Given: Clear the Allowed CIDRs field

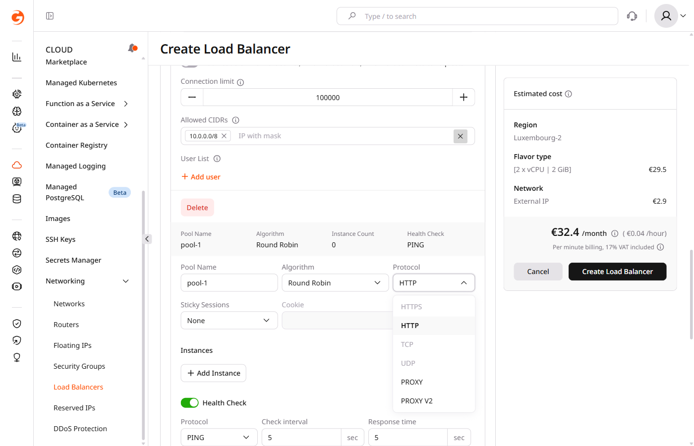Looking at the screenshot, I should [x=461, y=136].
